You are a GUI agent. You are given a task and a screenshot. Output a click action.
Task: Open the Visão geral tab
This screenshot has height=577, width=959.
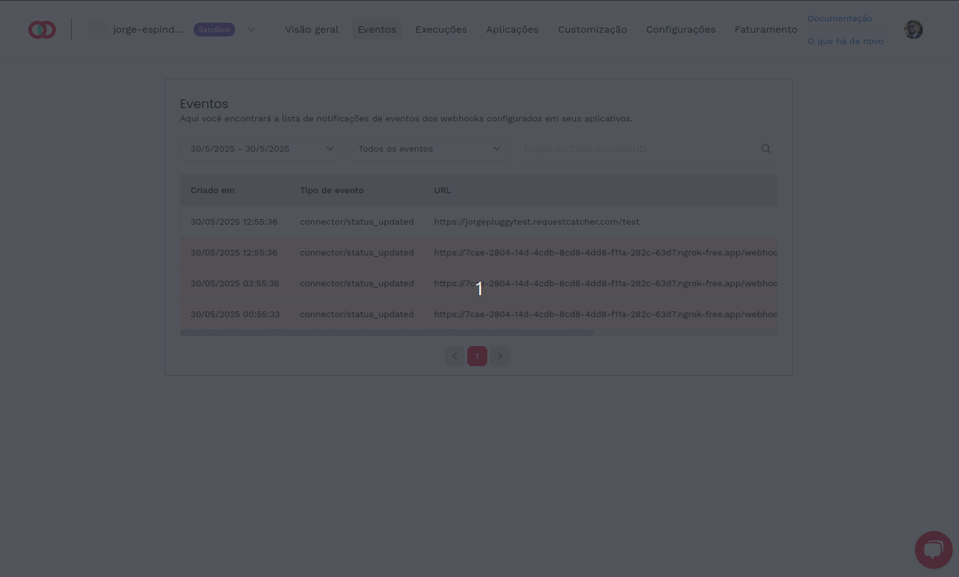pyautogui.click(x=311, y=30)
